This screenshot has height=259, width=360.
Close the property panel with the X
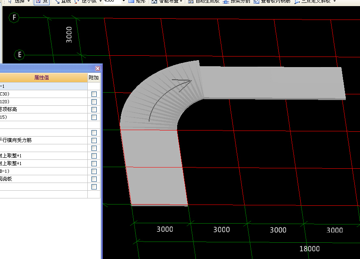tap(98, 68)
